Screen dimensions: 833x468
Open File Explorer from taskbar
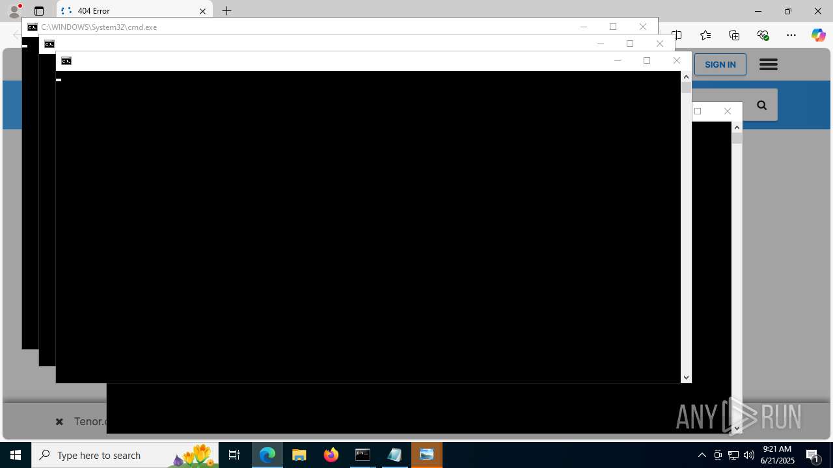(x=299, y=455)
